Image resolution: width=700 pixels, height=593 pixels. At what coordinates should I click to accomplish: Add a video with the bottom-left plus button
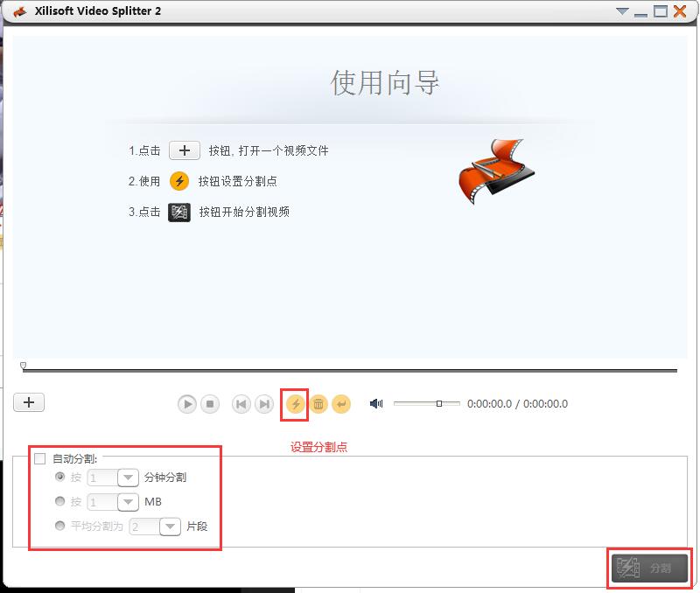click(x=29, y=402)
